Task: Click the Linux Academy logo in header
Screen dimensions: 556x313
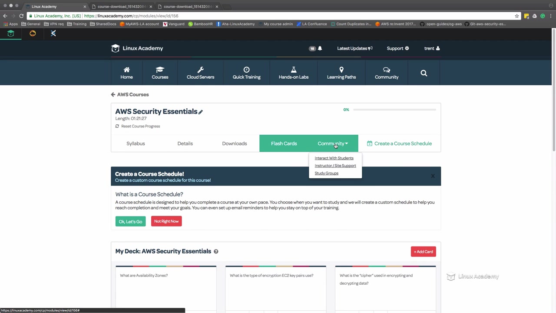Action: [x=137, y=48]
